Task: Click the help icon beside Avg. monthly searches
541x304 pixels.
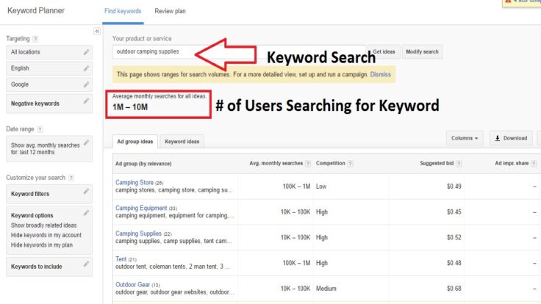Action: click(308, 162)
